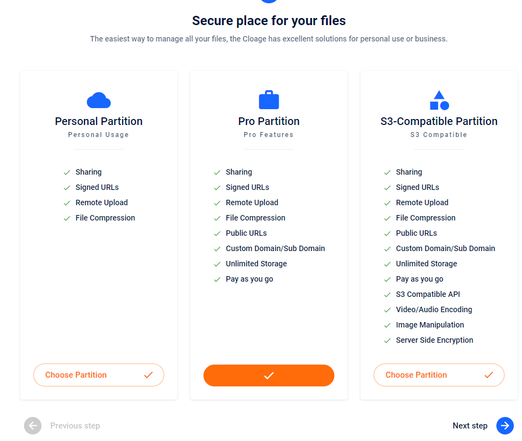The image size is (522, 441).
Task: Click the Pro Partition briefcase icon
Action: pyautogui.click(x=269, y=99)
